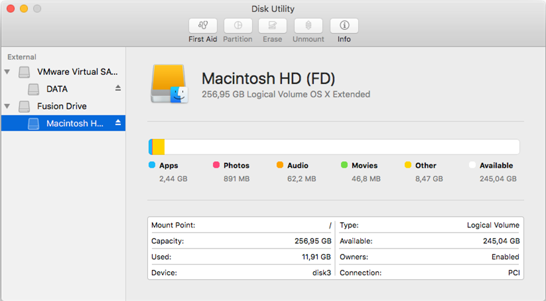Click the "Macintosh HD (FD)" title

(268, 79)
